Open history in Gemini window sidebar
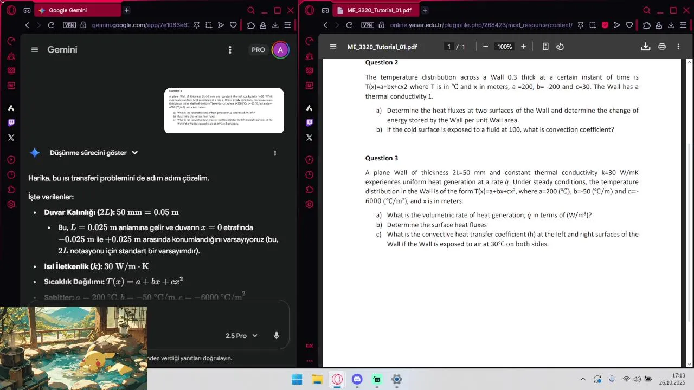The width and height of the screenshot is (694, 390). 11,174
